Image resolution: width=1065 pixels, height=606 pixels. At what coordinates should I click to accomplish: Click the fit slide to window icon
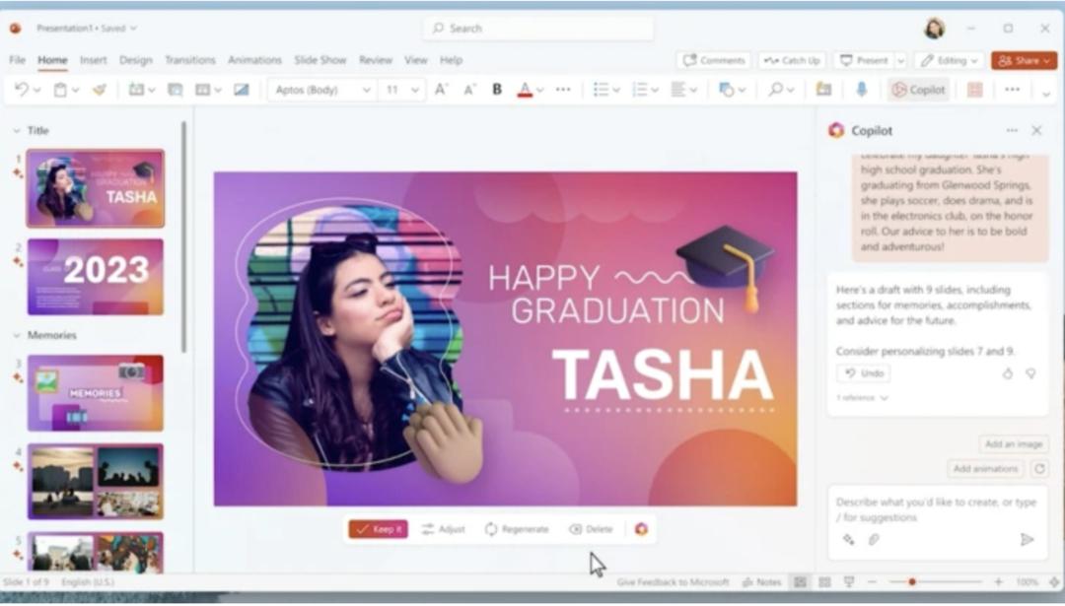1053,582
